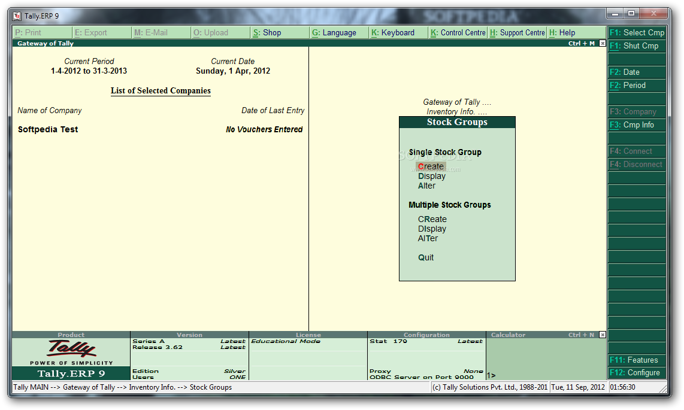Select Create under Single Stock Group

click(431, 166)
